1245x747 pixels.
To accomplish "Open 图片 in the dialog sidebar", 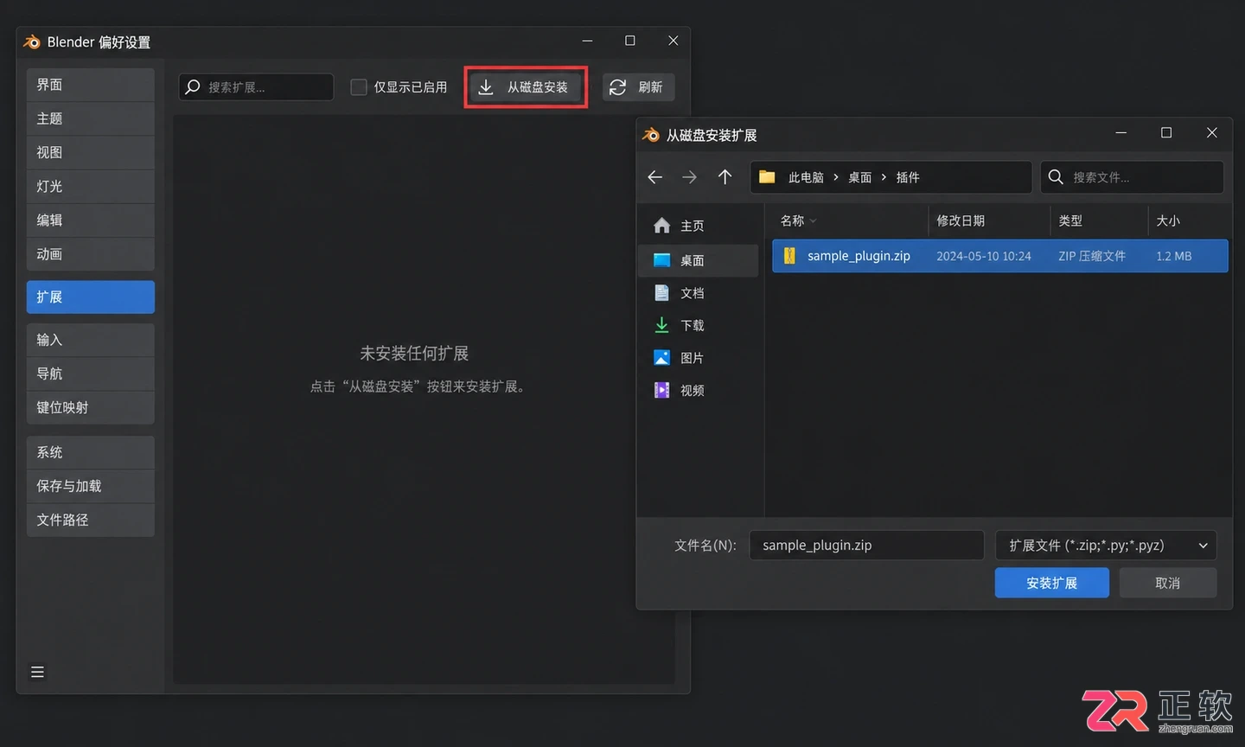I will pos(698,358).
